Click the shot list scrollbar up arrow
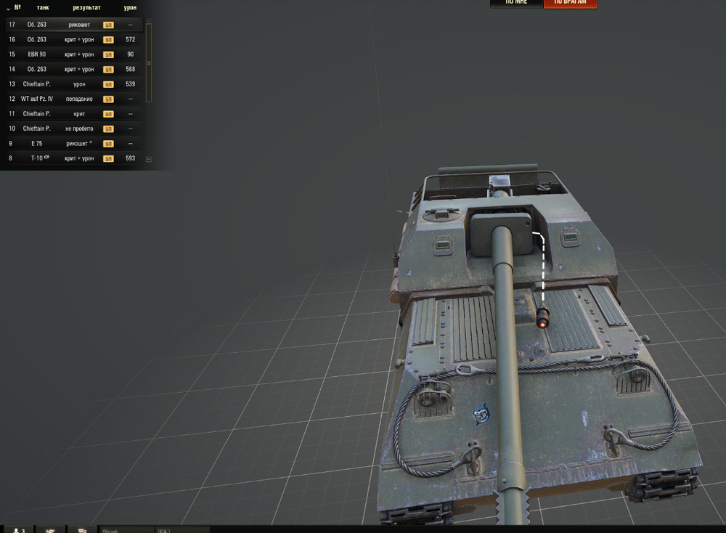 click(x=149, y=21)
